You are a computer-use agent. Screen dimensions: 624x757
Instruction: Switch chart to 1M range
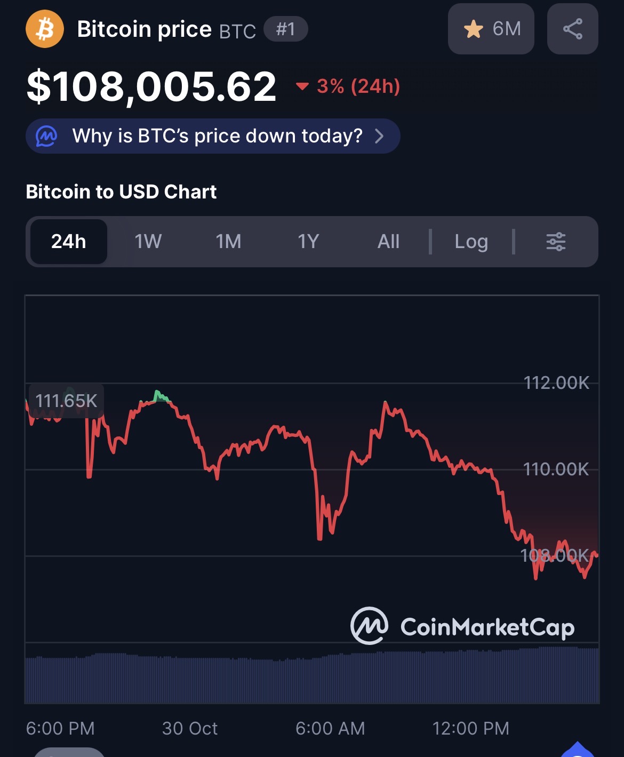coord(228,242)
